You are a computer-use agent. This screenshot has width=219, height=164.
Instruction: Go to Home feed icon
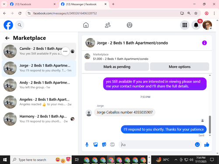point(86,25)
